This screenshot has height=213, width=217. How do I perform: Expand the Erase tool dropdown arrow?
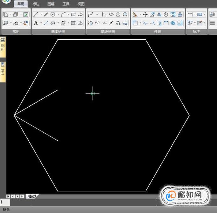(x=140, y=14)
